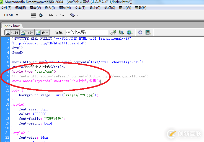Open the 帮助(H) menu
204x142 pixels.
point(141,8)
